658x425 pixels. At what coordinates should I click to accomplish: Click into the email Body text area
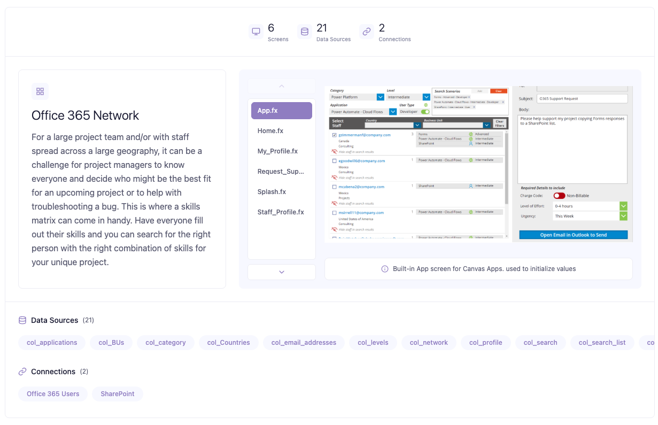(x=572, y=149)
